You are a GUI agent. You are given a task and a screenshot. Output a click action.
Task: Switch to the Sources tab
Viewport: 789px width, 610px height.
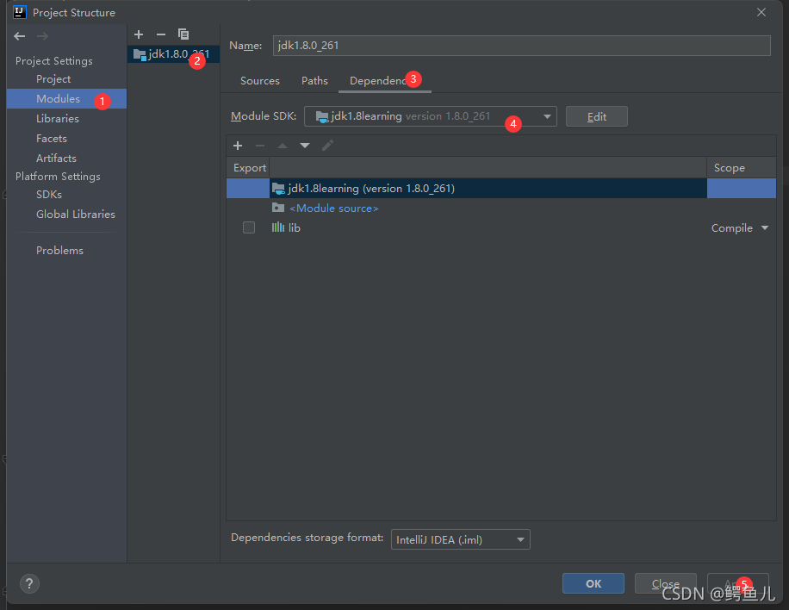[259, 80]
